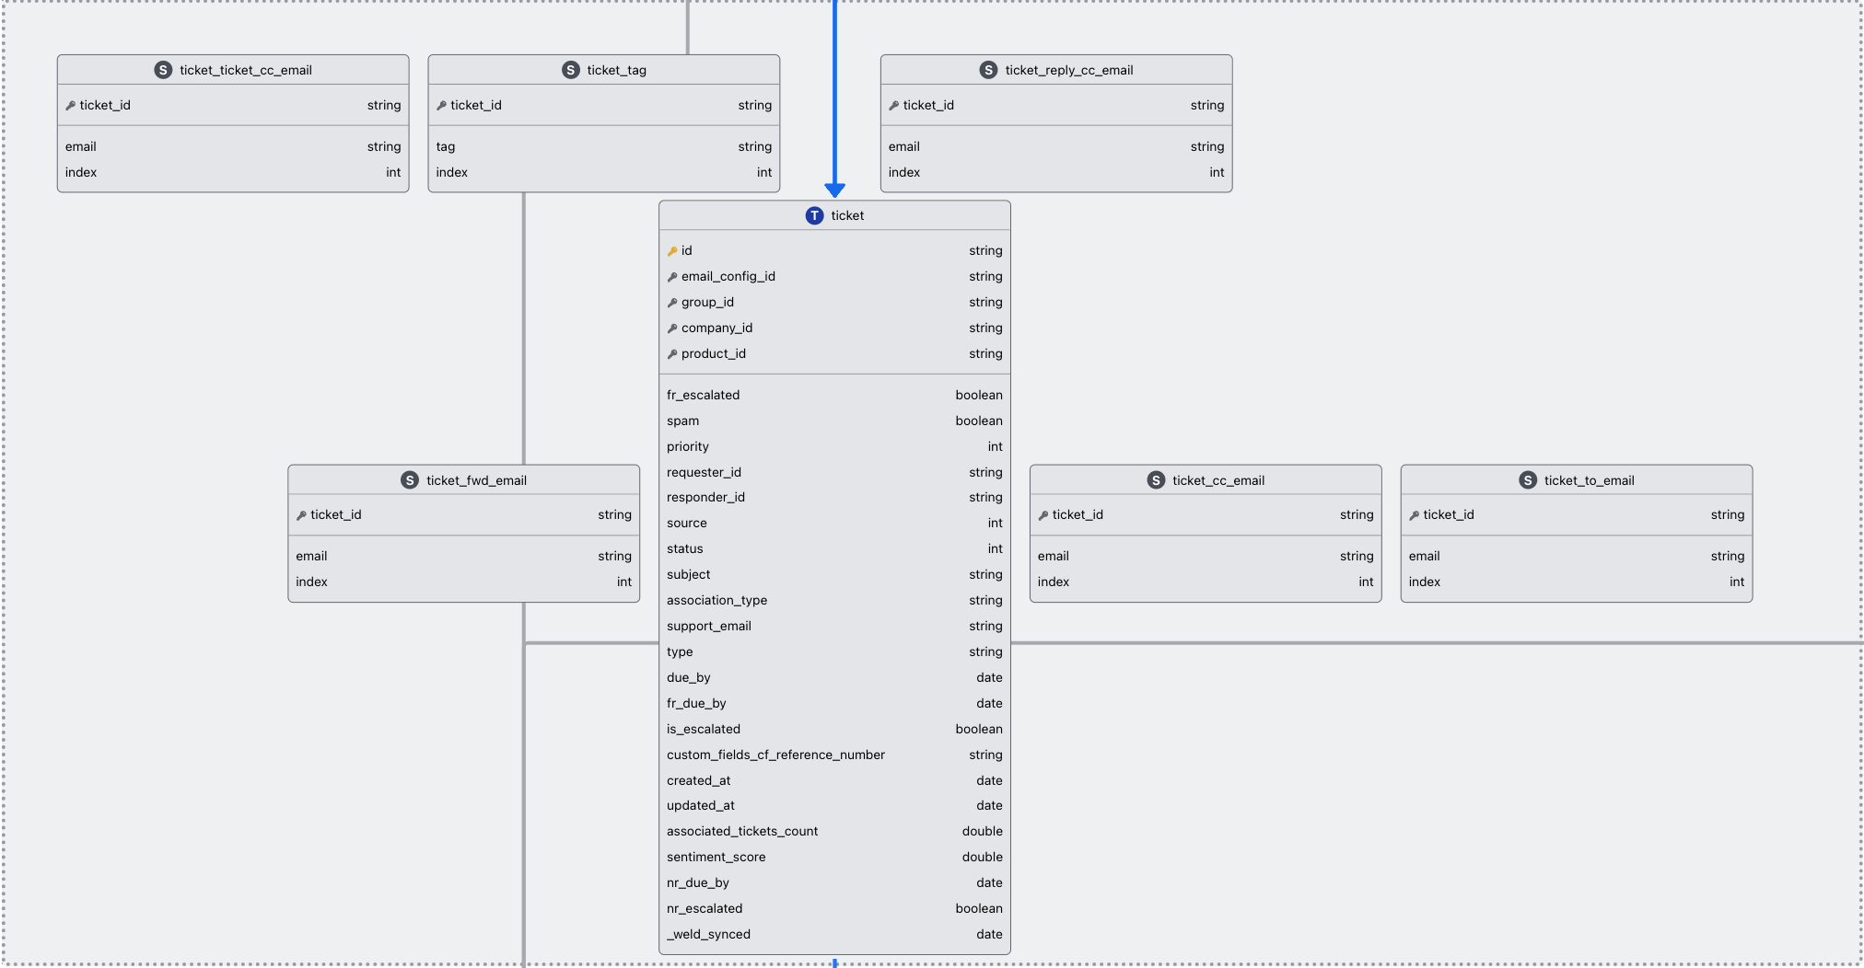Click the S icon on ticket_ticket_cc_email
This screenshot has height=968, width=1864.
(x=163, y=70)
